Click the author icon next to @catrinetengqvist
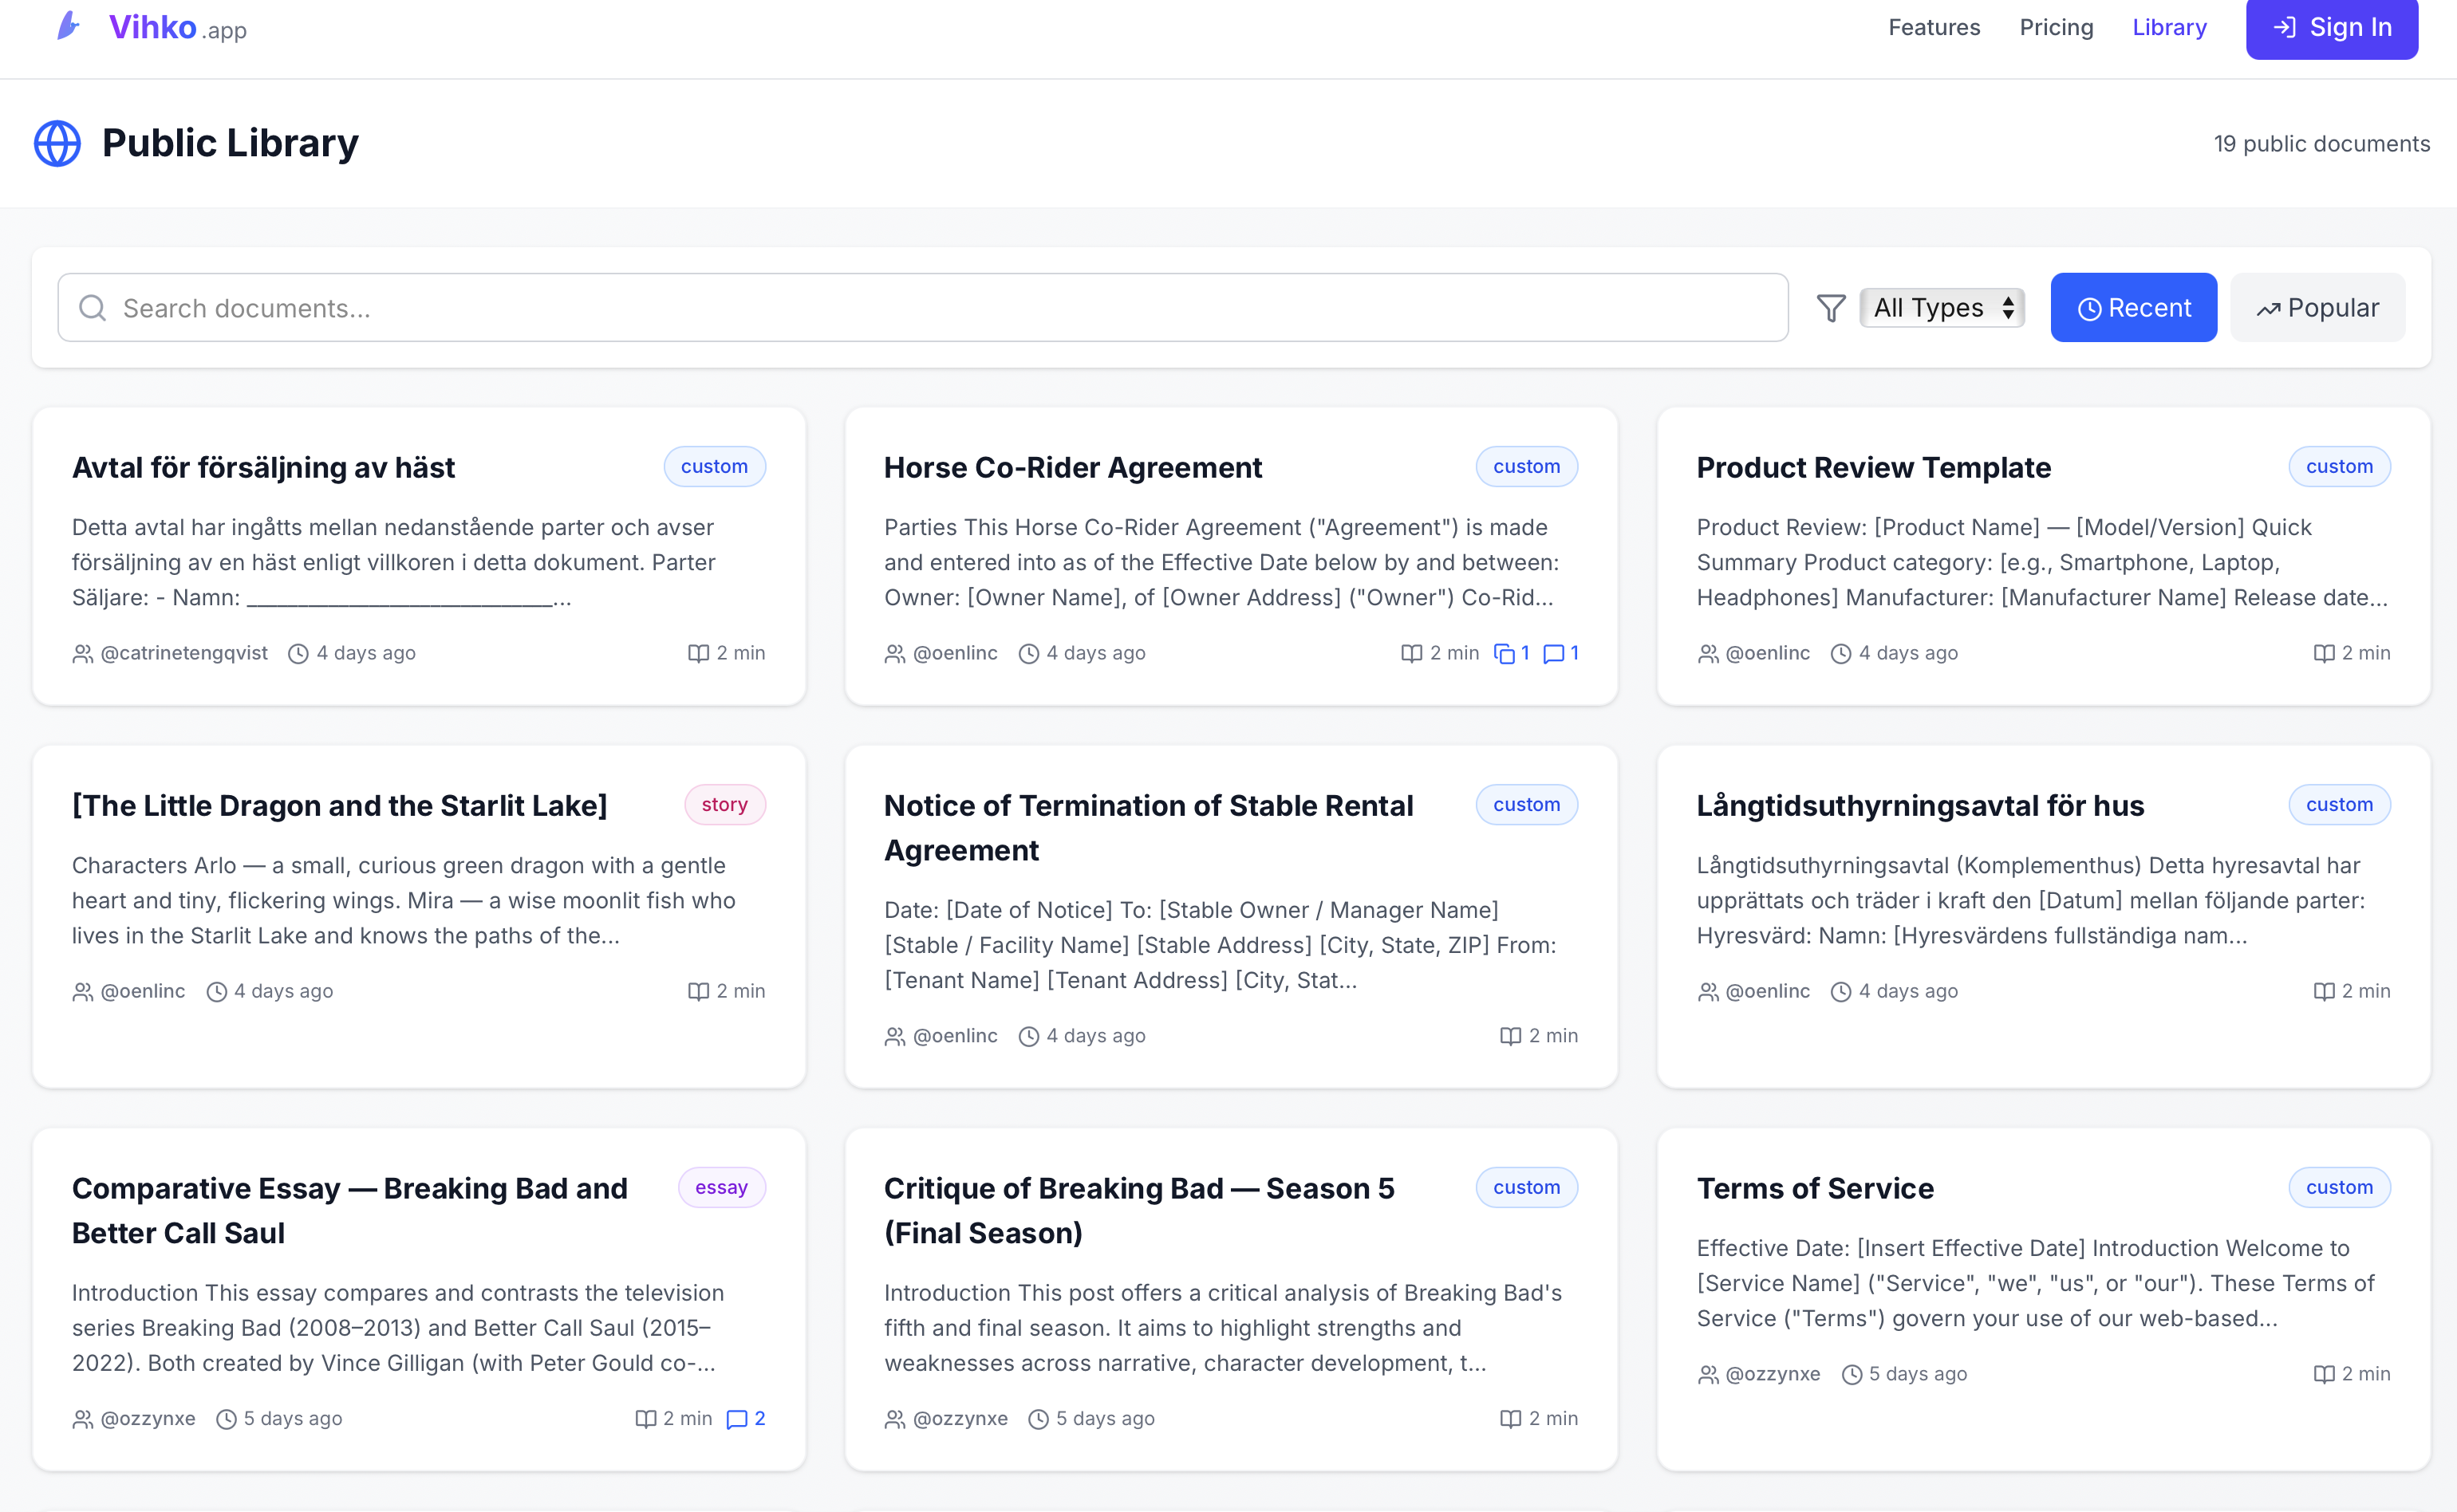2457x1512 pixels. (x=83, y=654)
